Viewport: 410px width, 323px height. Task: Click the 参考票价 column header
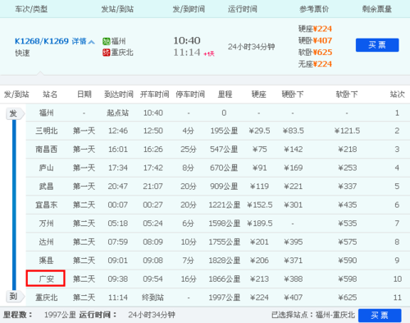click(314, 9)
